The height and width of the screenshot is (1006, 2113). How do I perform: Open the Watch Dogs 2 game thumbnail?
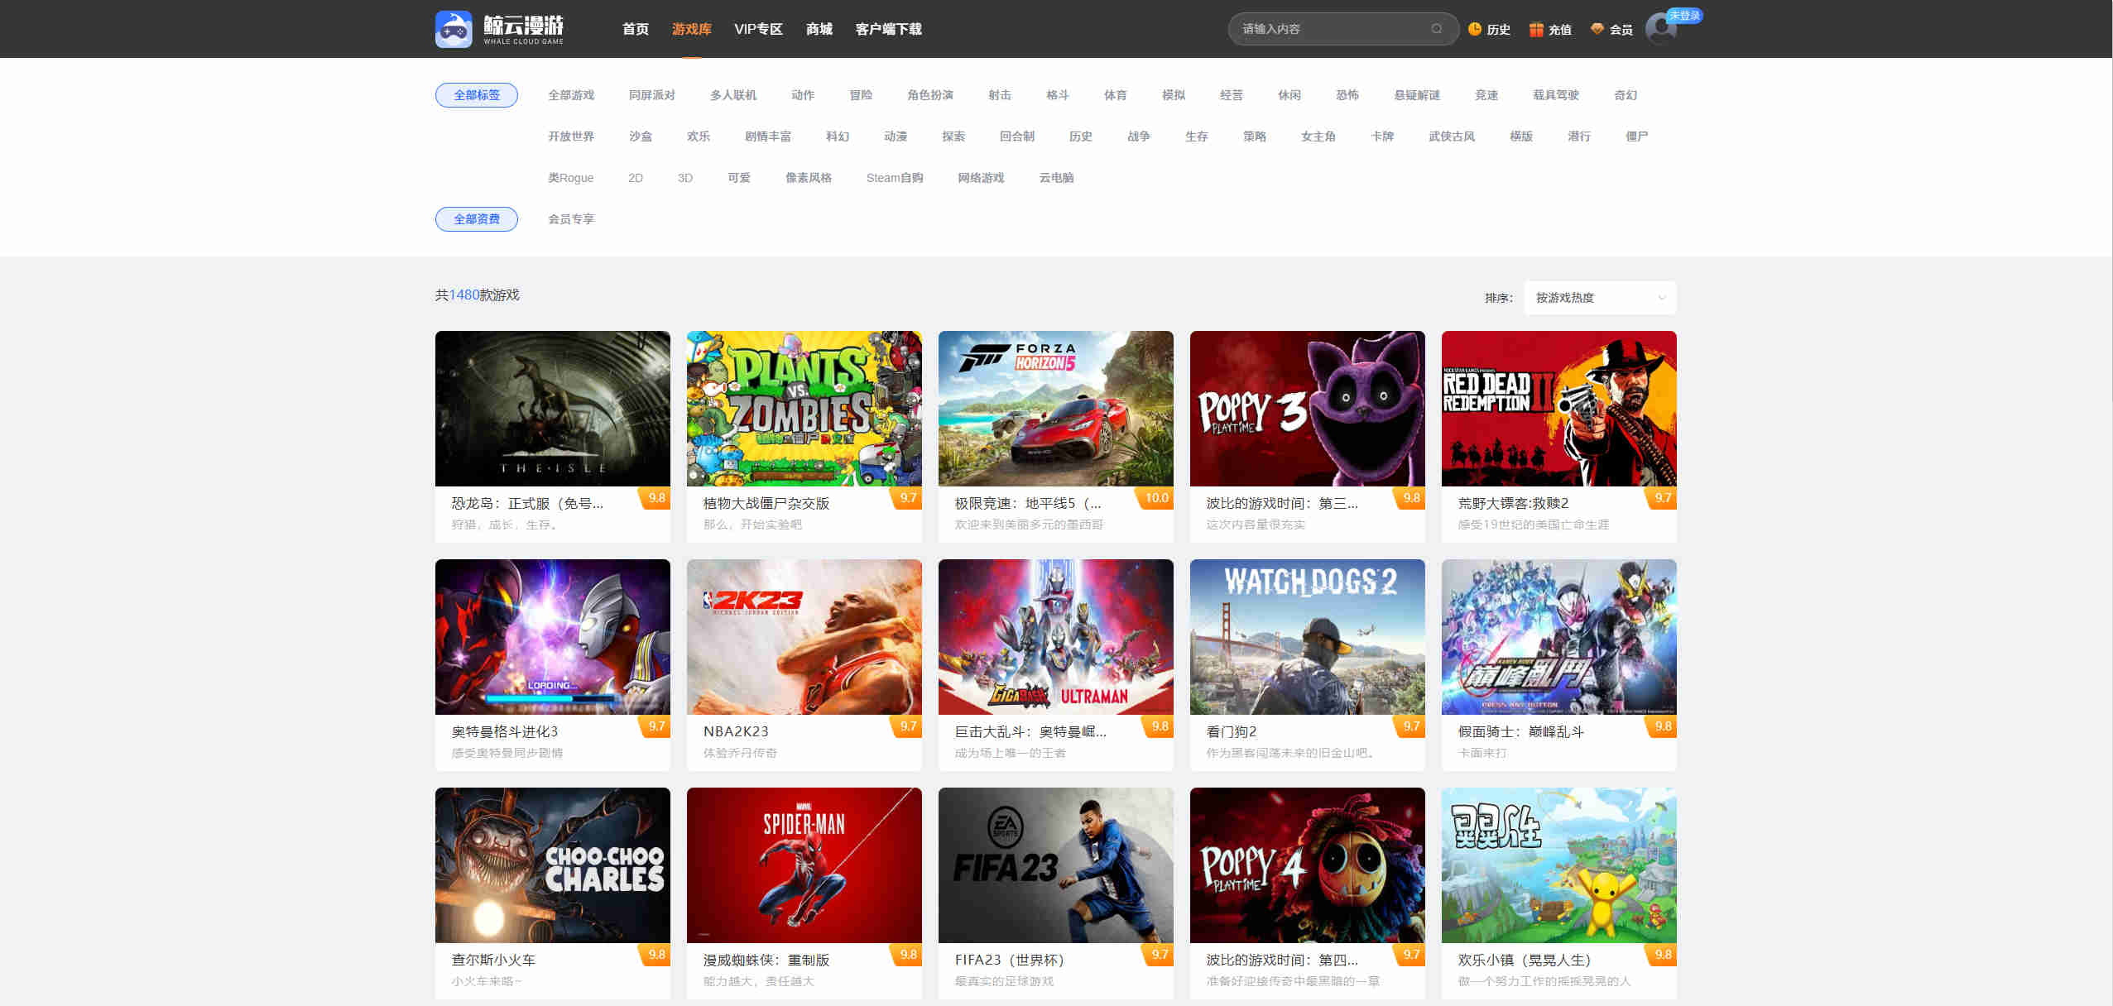pos(1307,636)
